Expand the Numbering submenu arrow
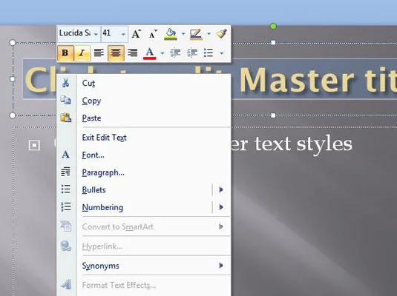The height and width of the screenshot is (296, 397). [x=221, y=207]
